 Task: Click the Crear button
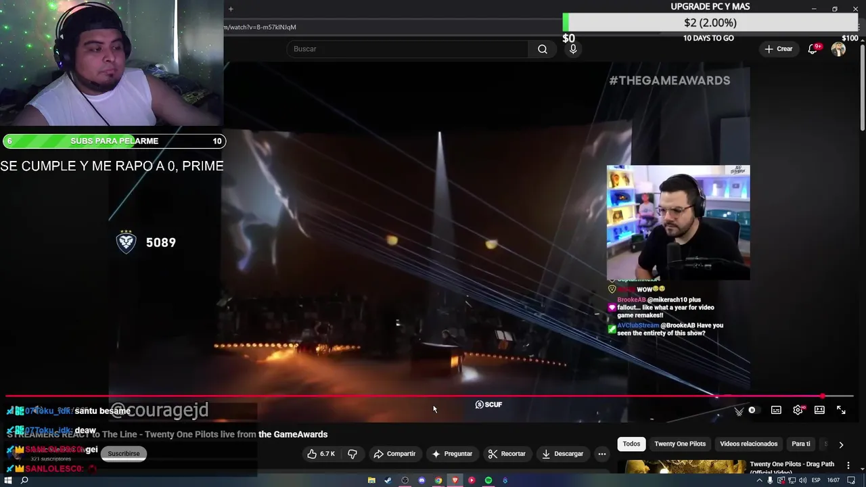coord(779,49)
